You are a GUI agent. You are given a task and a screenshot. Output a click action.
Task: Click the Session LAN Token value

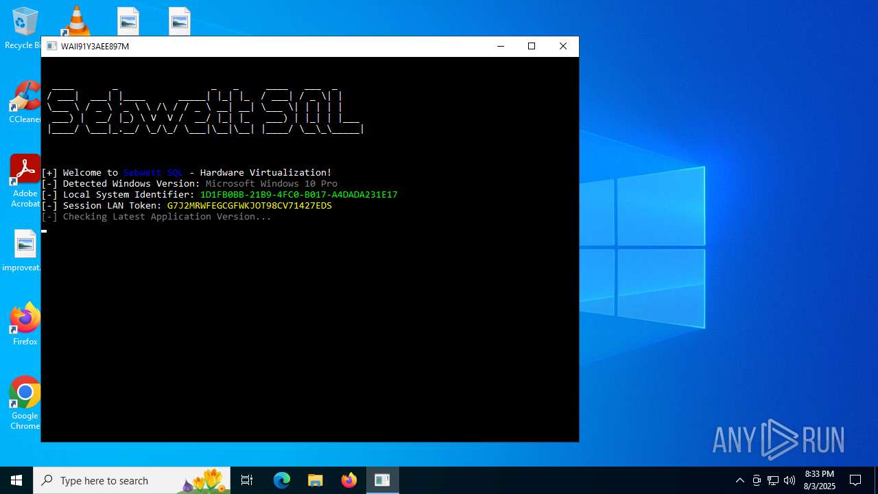250,206
